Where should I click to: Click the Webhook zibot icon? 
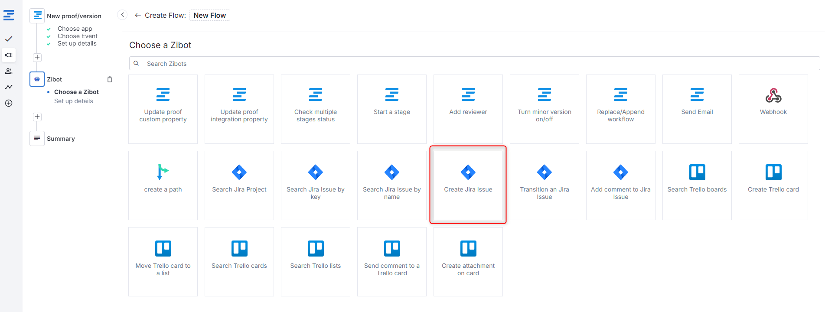(x=773, y=95)
